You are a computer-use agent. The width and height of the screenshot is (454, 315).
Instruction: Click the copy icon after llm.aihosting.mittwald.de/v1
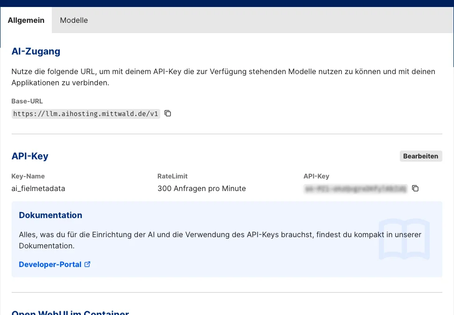[x=168, y=113]
